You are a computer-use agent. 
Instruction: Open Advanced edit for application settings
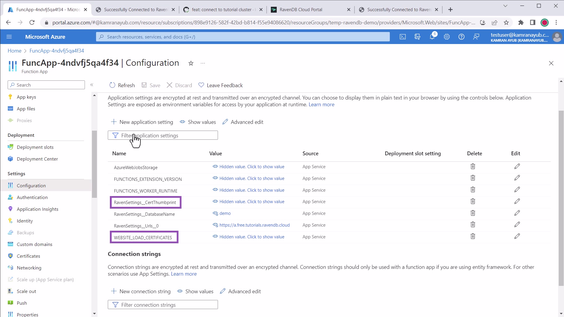click(x=243, y=122)
